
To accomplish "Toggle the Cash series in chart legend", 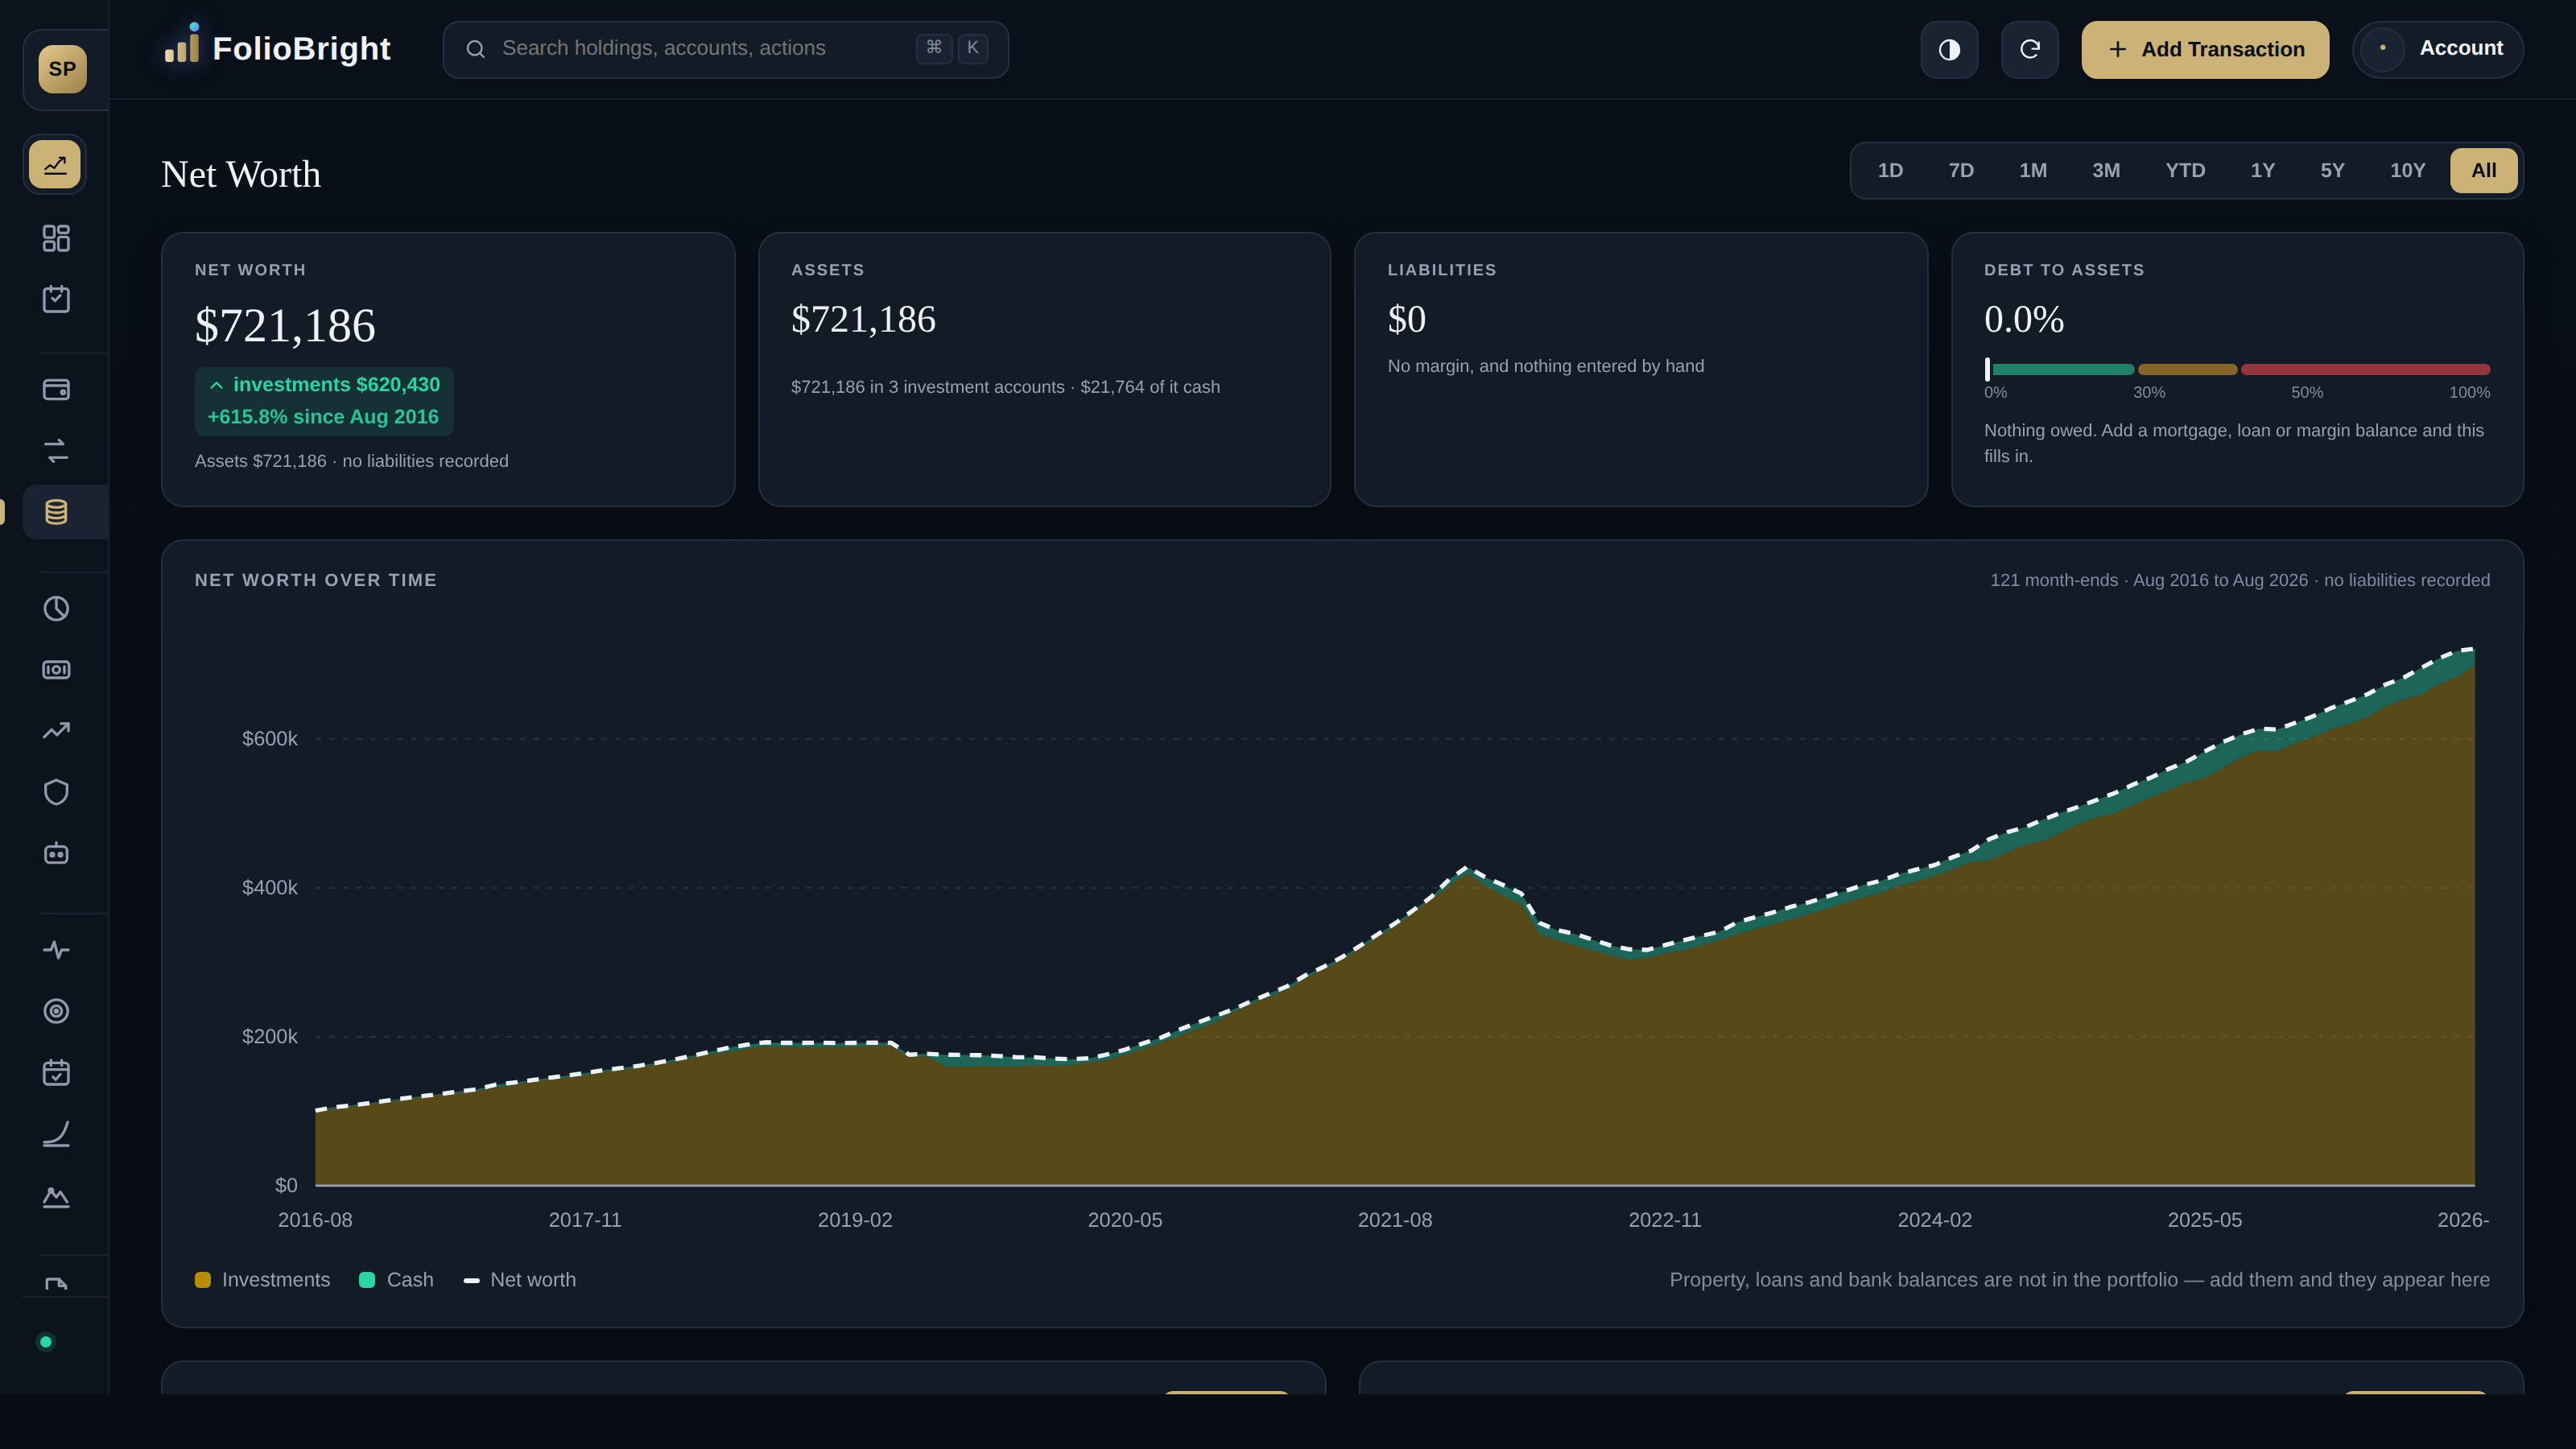I will tap(396, 1280).
